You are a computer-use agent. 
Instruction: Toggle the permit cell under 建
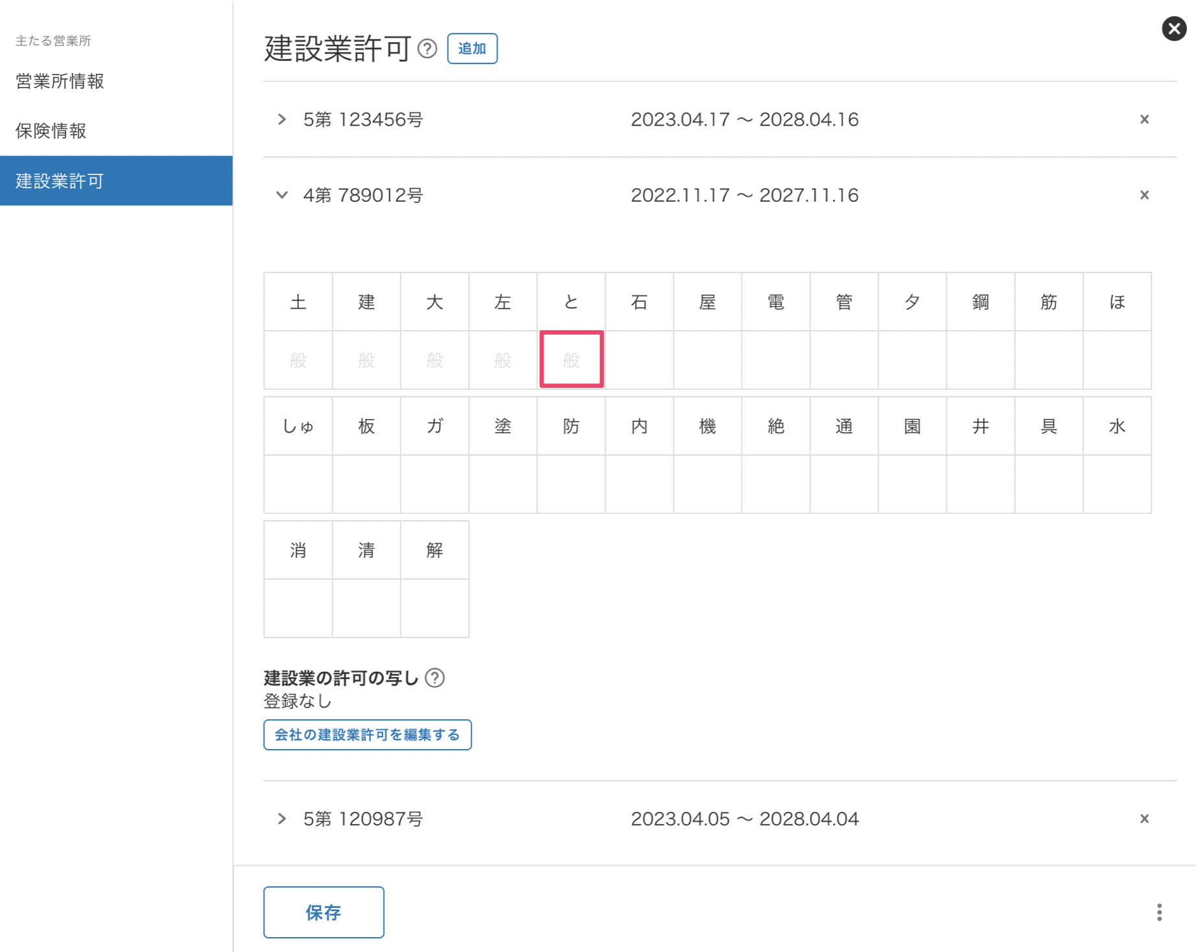(366, 360)
